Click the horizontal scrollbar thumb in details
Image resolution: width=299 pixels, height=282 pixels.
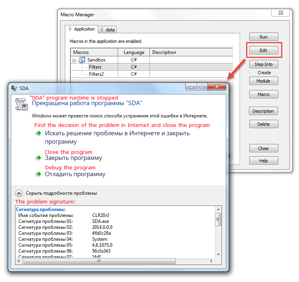click(x=99, y=261)
